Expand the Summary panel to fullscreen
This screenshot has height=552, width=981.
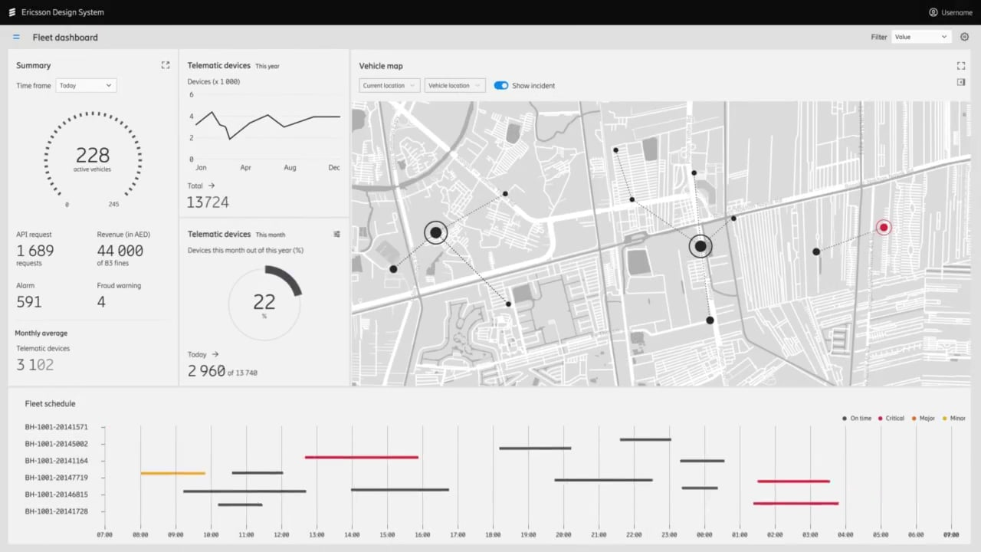(166, 65)
